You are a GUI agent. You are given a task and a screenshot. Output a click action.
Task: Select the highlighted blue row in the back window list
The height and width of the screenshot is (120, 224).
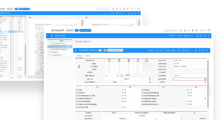12,32
